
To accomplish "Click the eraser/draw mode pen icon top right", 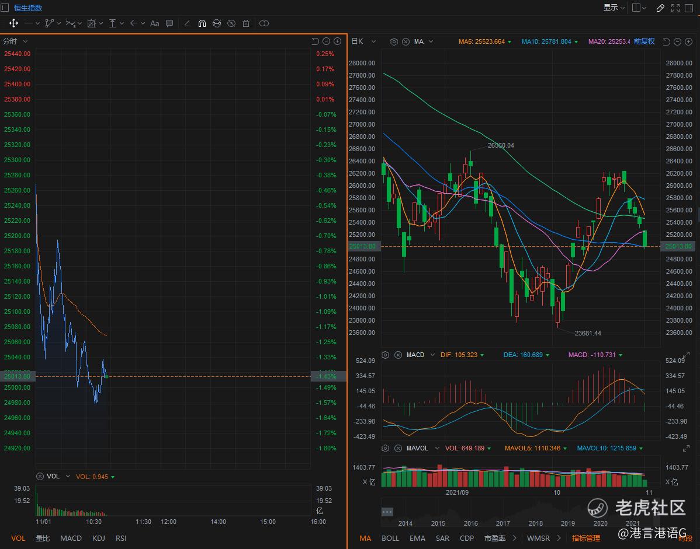I will (660, 8).
